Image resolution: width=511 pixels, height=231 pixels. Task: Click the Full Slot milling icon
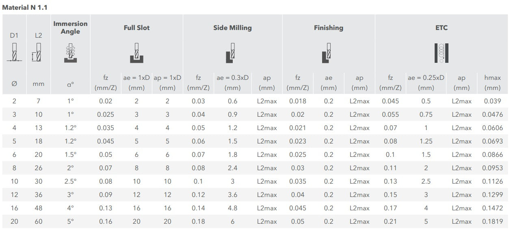click(136, 53)
